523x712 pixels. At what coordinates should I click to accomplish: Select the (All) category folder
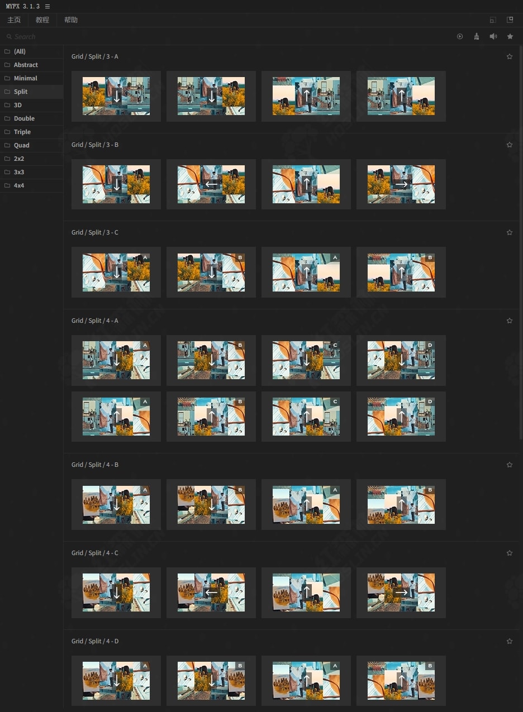coord(31,51)
